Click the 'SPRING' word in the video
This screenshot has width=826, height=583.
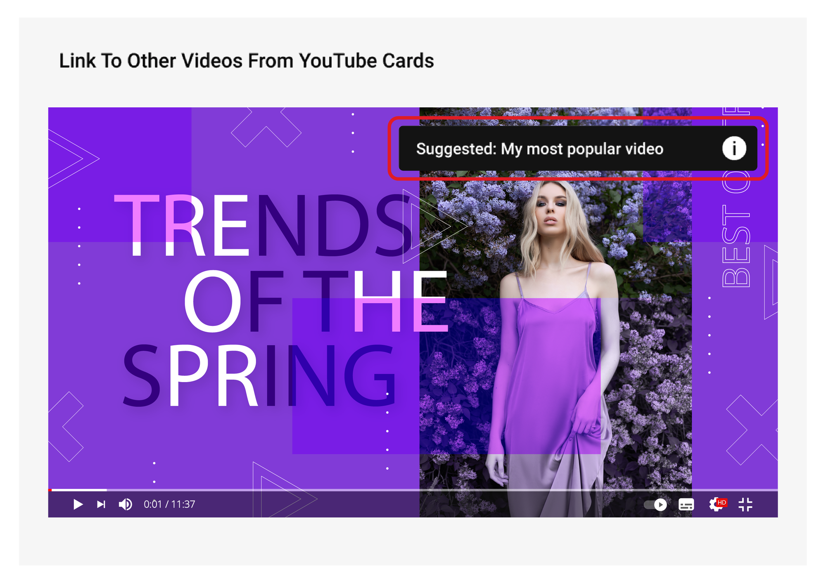(259, 375)
